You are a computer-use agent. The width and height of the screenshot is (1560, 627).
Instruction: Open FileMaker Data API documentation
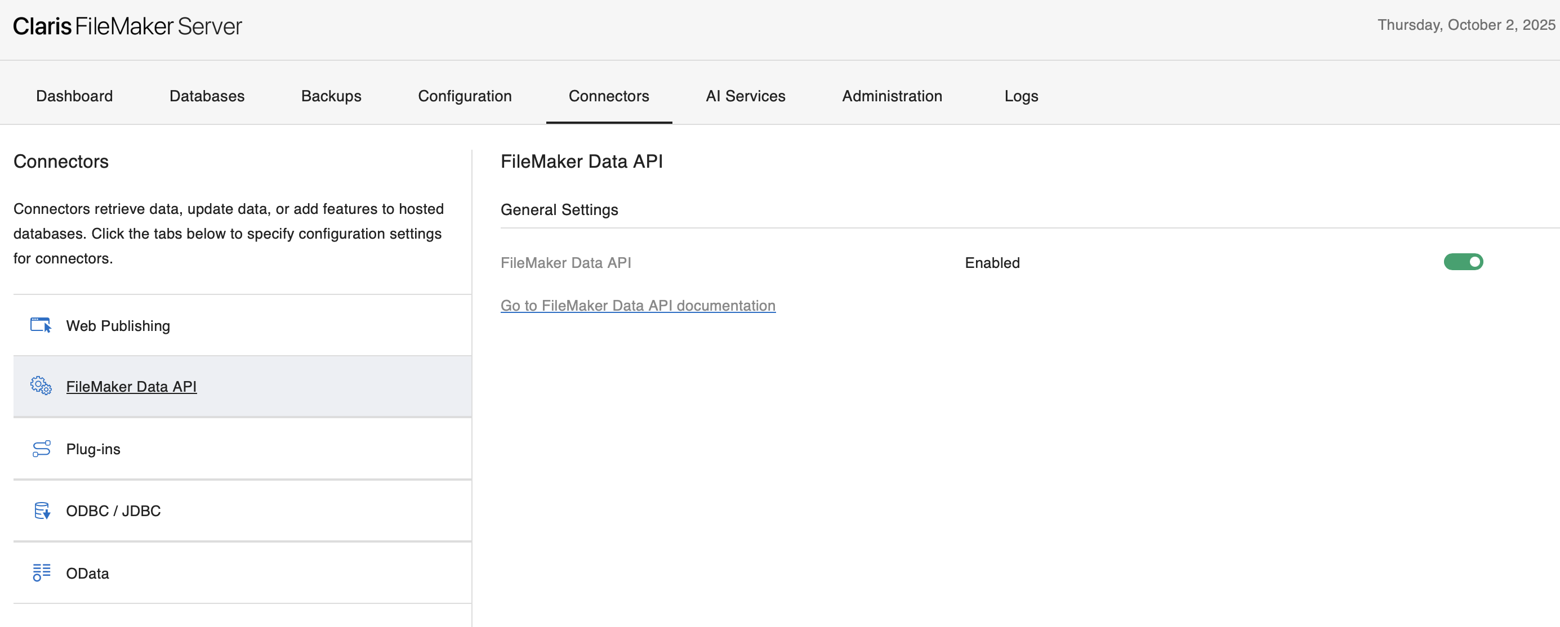[637, 306]
